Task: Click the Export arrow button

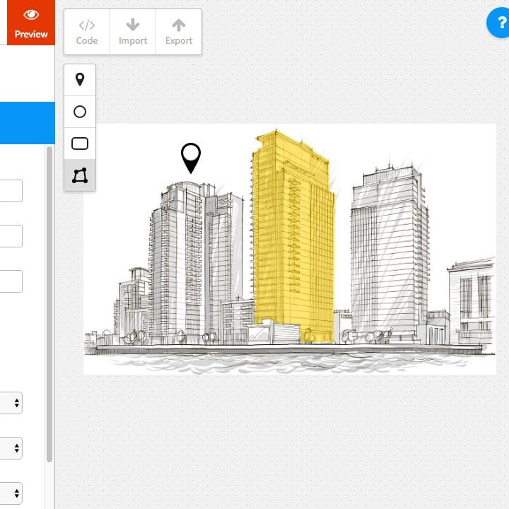Action: click(179, 32)
